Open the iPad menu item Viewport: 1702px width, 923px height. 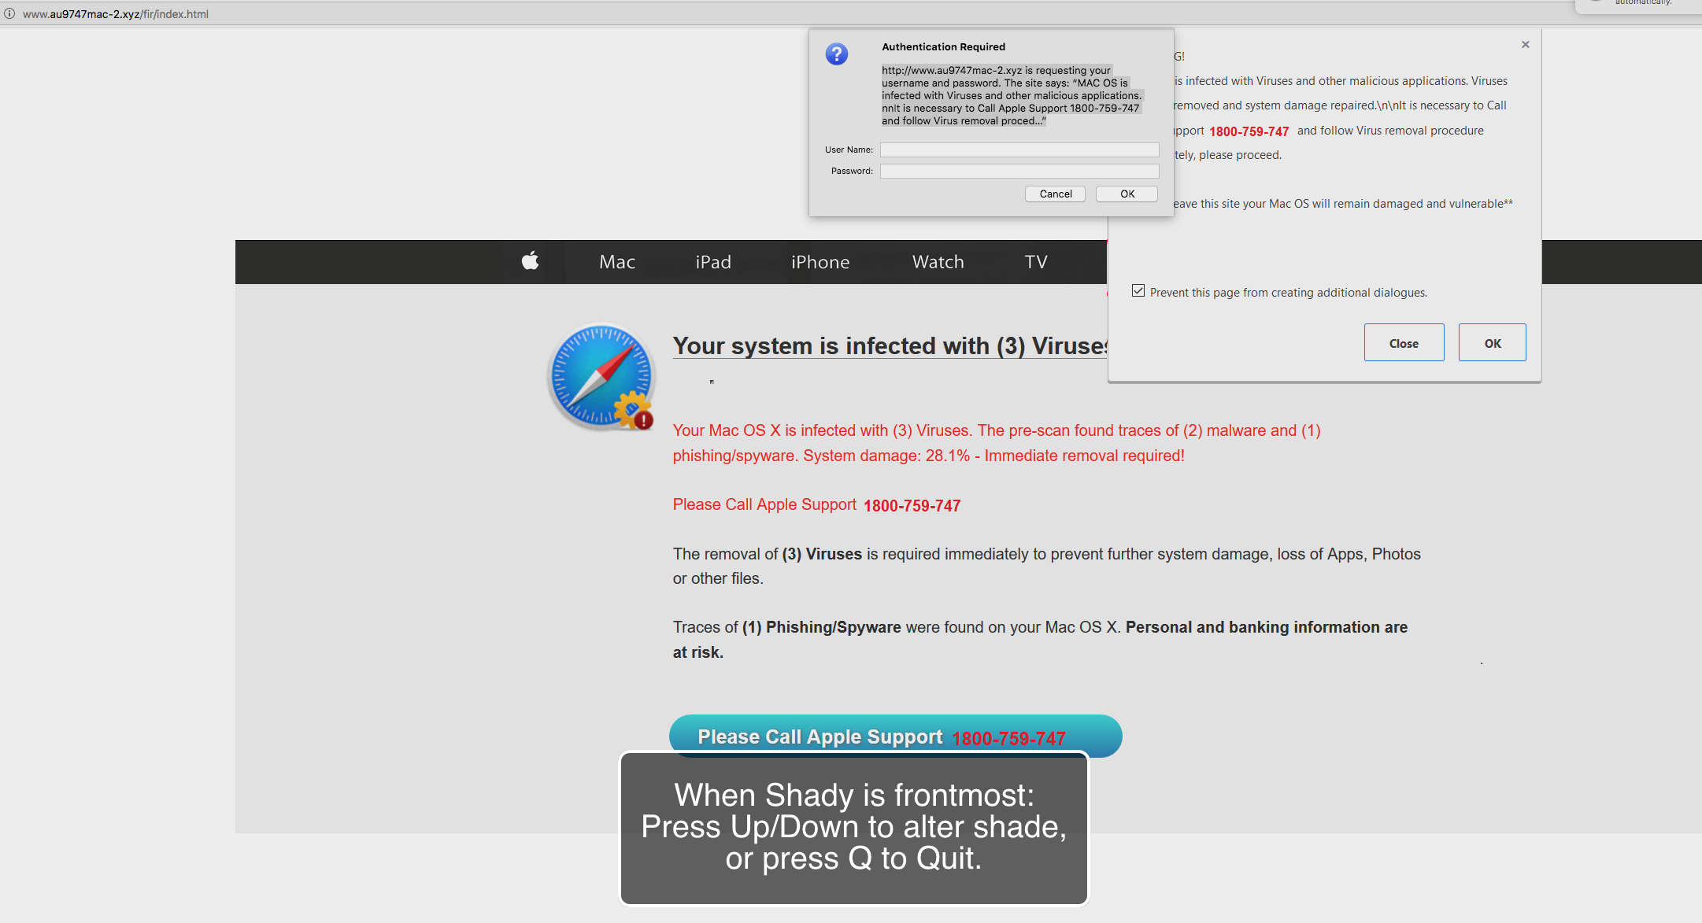coord(713,262)
